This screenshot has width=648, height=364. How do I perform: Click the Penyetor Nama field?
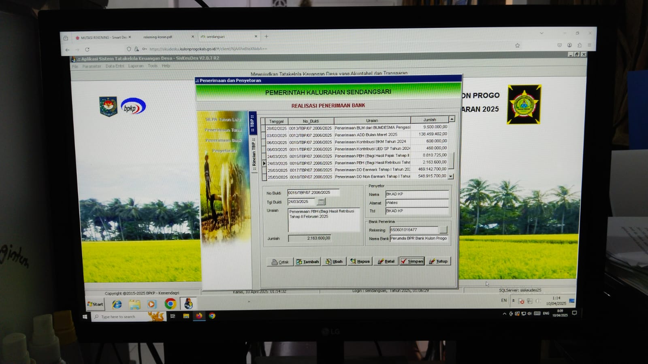pyautogui.click(x=417, y=194)
